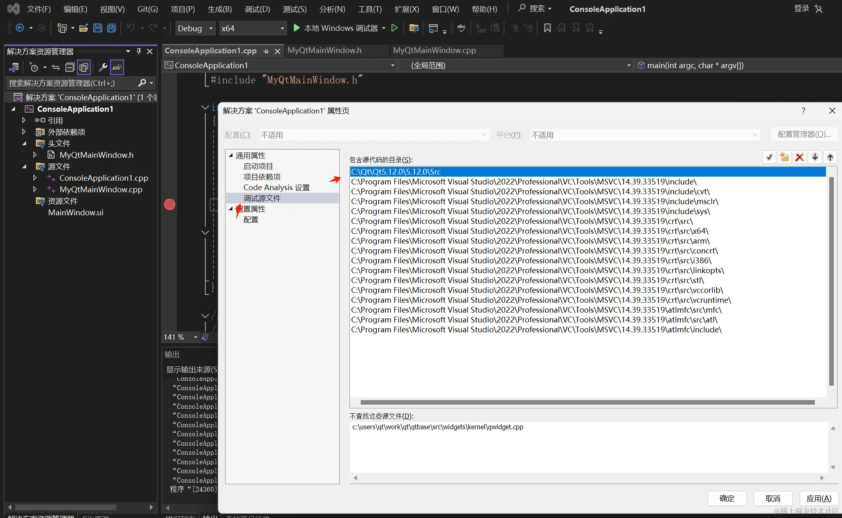Toggle preview selected items in Solution Explorer

[117, 67]
